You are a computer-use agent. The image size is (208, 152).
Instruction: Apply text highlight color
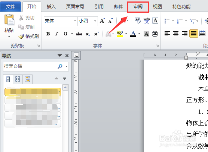[x=120, y=34]
